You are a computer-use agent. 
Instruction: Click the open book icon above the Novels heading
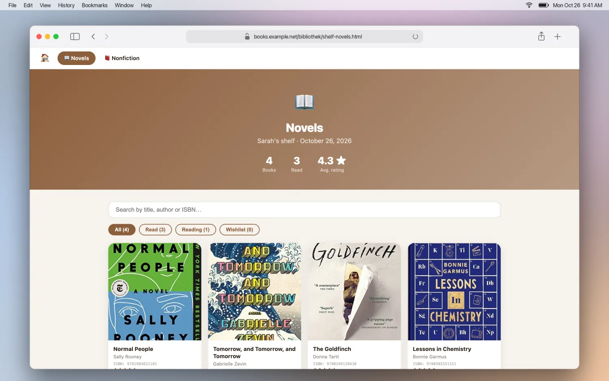304,102
